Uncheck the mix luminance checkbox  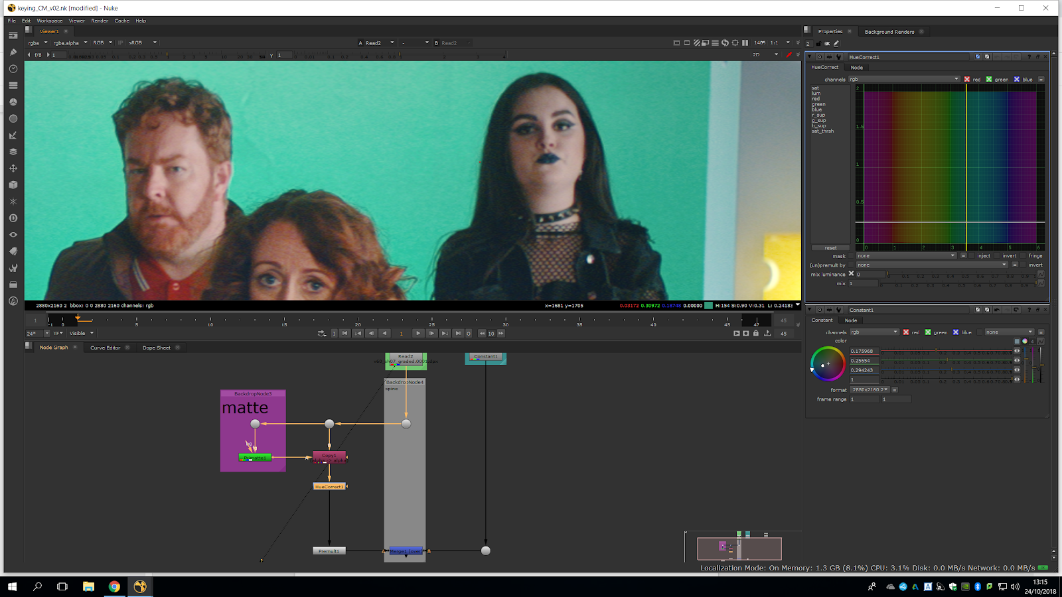click(851, 273)
